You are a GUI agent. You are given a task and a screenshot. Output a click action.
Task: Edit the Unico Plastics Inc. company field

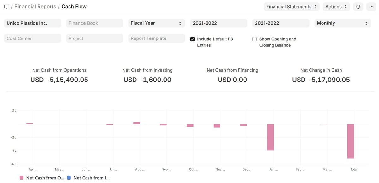pyautogui.click(x=33, y=23)
